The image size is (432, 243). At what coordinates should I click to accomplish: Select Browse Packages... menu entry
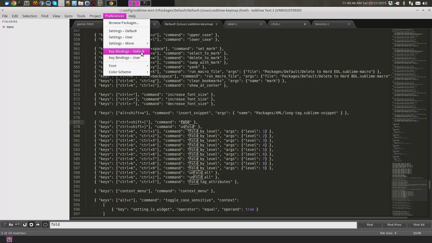(x=126, y=23)
